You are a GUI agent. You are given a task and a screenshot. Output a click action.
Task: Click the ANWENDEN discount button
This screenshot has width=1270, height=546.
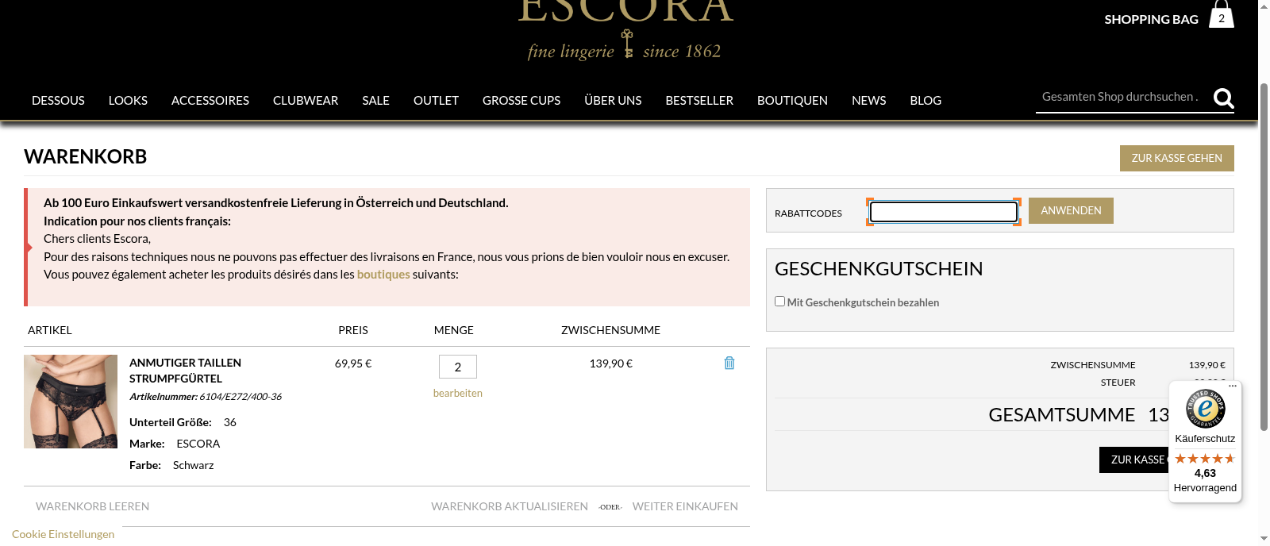tap(1071, 210)
